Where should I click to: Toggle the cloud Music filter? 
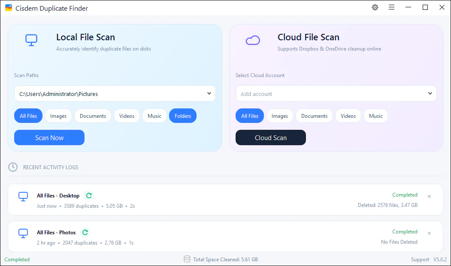(376, 116)
